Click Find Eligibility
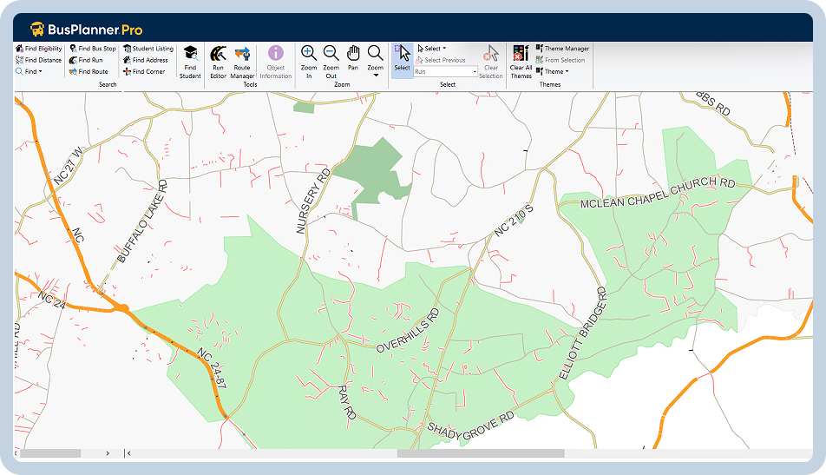826x475 pixels. [x=39, y=49]
